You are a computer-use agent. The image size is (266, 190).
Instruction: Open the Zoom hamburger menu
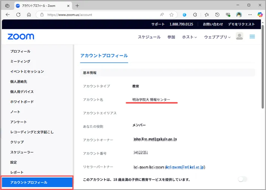(252, 37)
